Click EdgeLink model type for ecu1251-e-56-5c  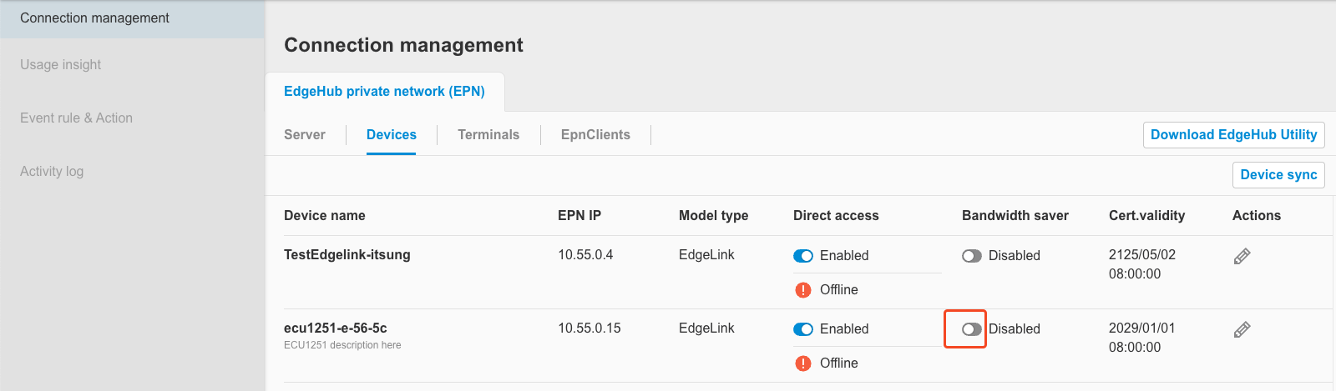click(x=706, y=328)
